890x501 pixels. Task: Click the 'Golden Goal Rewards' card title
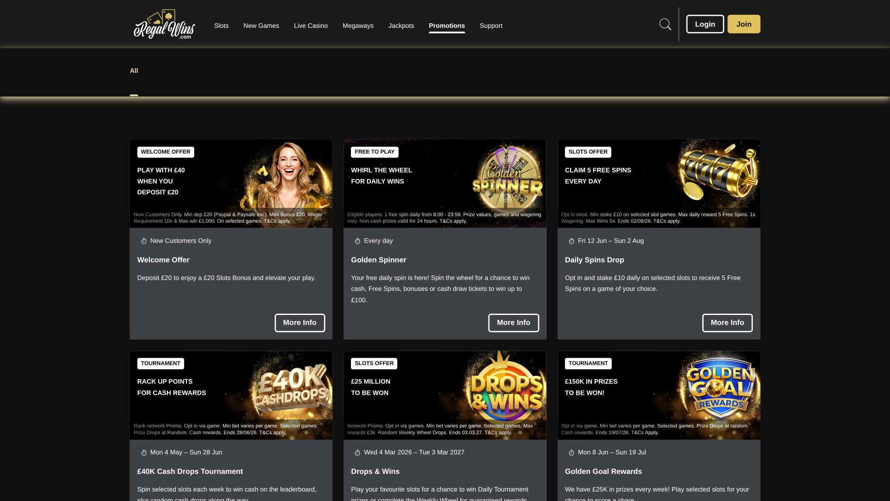603,472
